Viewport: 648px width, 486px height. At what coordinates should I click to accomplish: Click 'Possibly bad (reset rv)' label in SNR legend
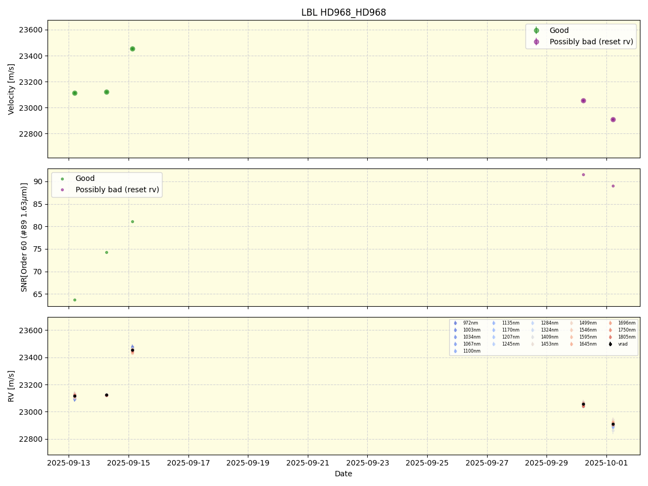point(117,190)
